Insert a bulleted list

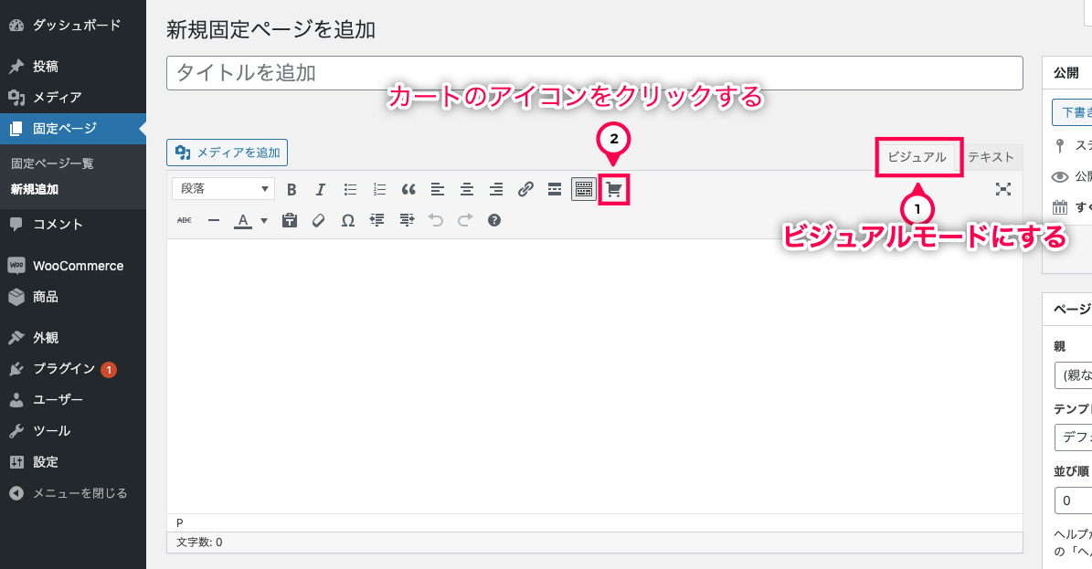350,190
